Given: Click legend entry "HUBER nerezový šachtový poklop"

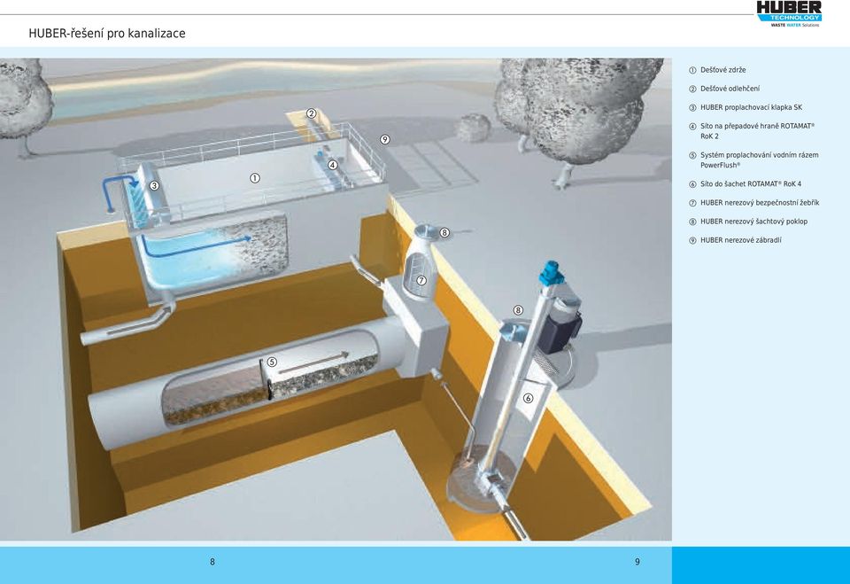Looking at the screenshot, I should [753, 222].
